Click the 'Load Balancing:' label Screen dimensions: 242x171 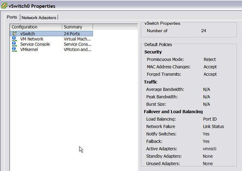[161, 119]
